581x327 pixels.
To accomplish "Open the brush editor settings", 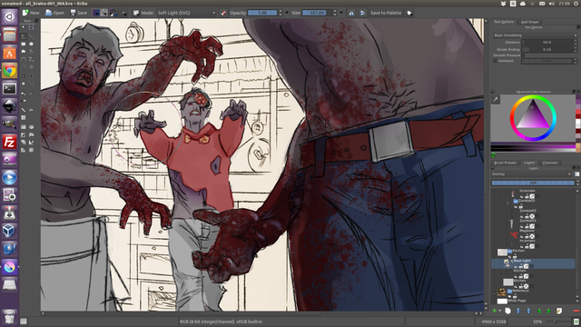I will click(124, 13).
